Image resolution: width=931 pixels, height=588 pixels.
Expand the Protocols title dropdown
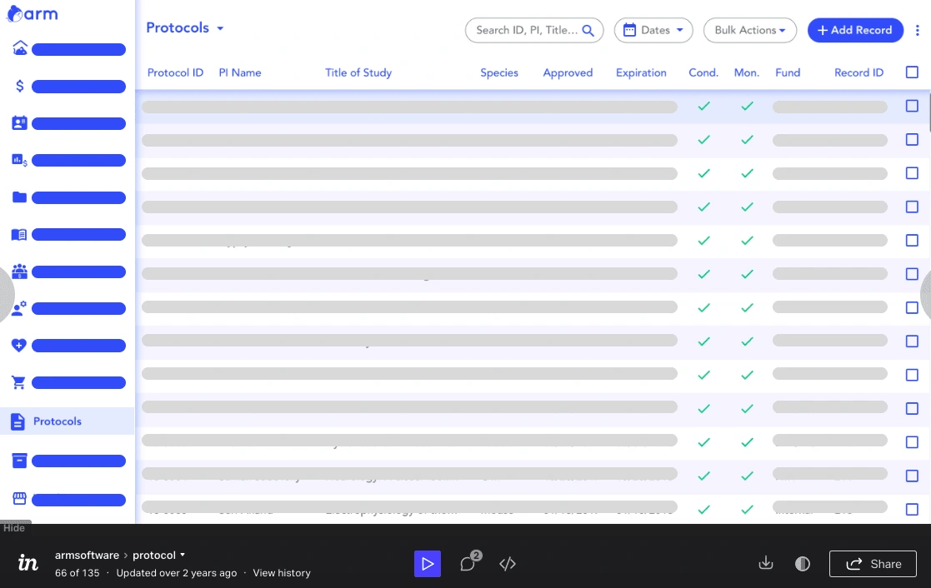(x=220, y=28)
